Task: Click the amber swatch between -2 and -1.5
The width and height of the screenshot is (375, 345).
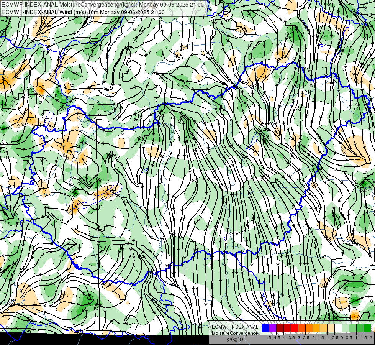Action: 316,328
